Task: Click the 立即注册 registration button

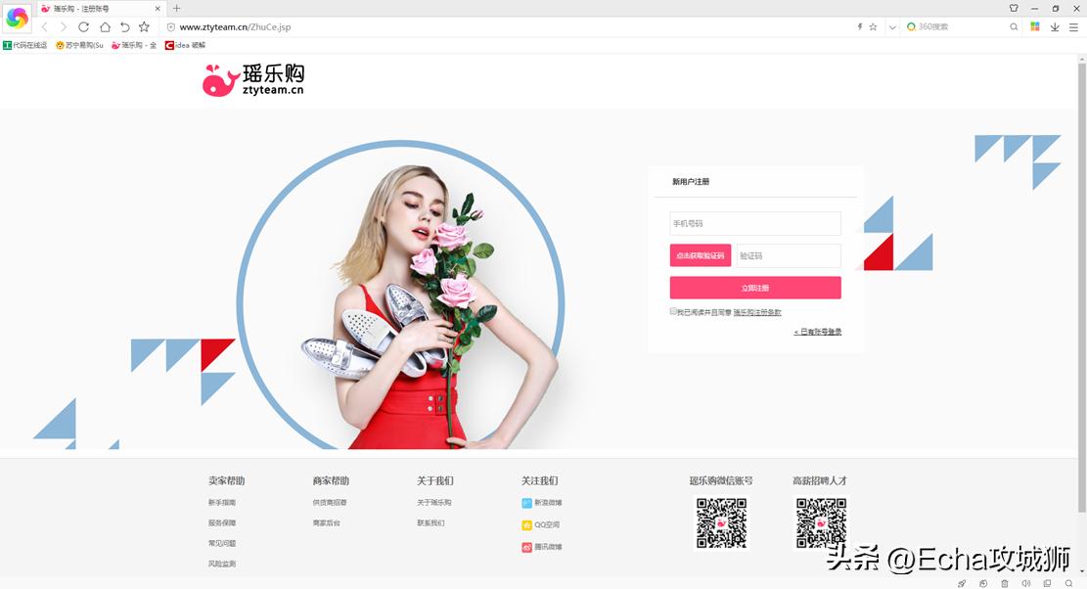Action: click(x=754, y=288)
